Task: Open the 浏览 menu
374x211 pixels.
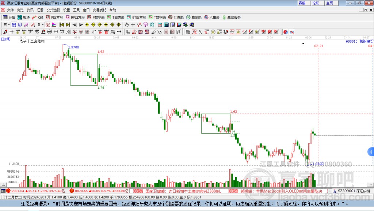Action: pos(20,10)
